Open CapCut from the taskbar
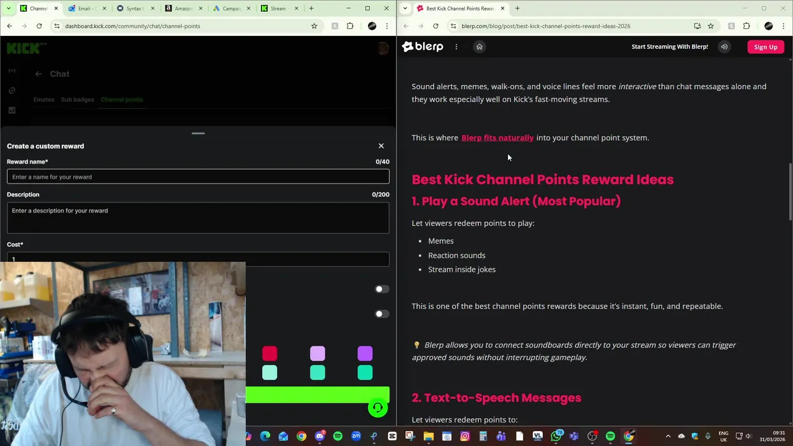Screen dimensions: 793x446 [392, 437]
